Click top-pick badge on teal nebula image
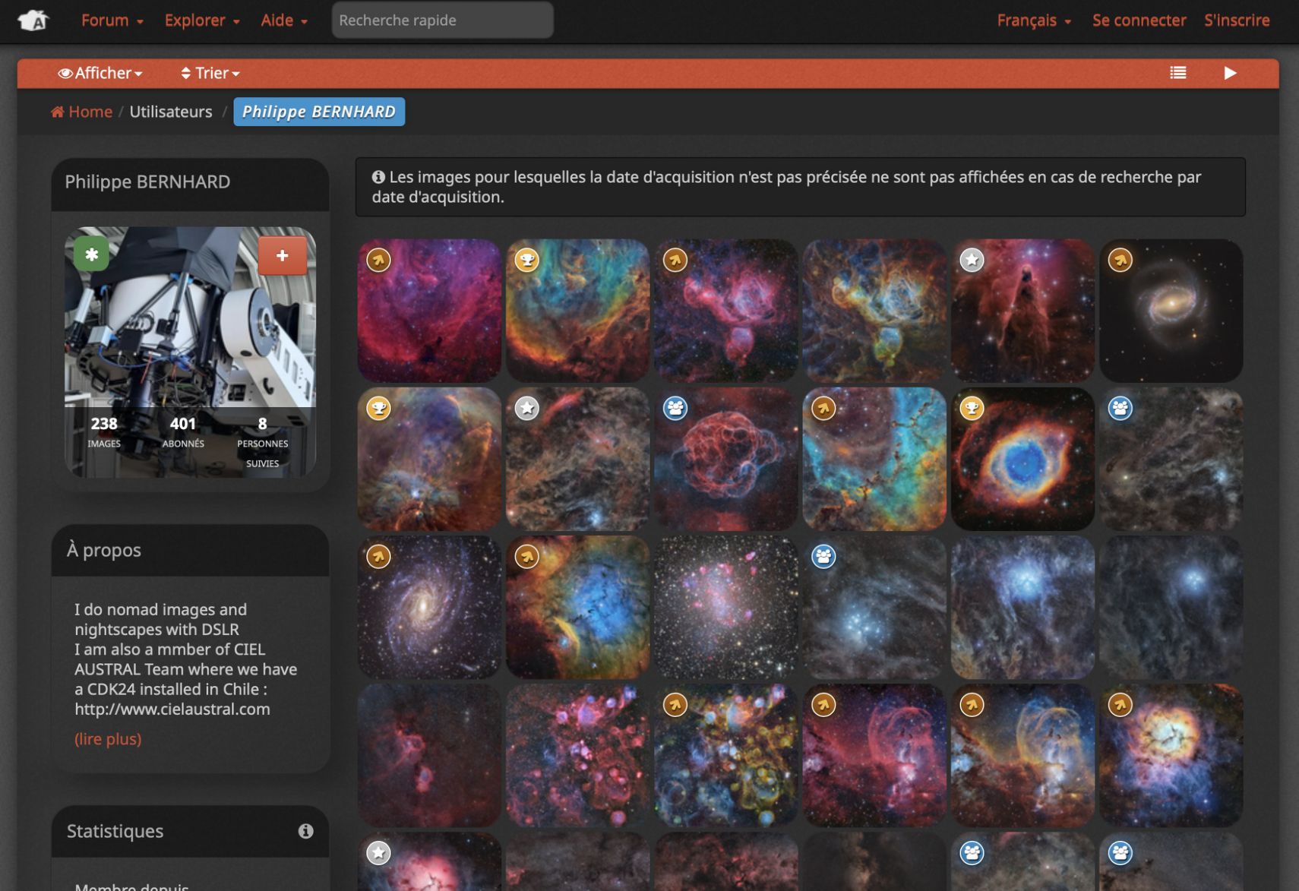1299x891 pixels. pos(823,408)
